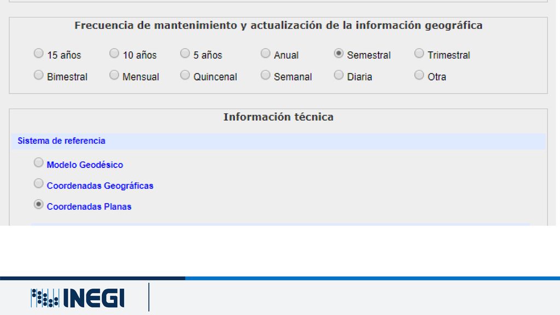Click the Información técnica section title
The width and height of the screenshot is (560, 315).
pos(278,117)
